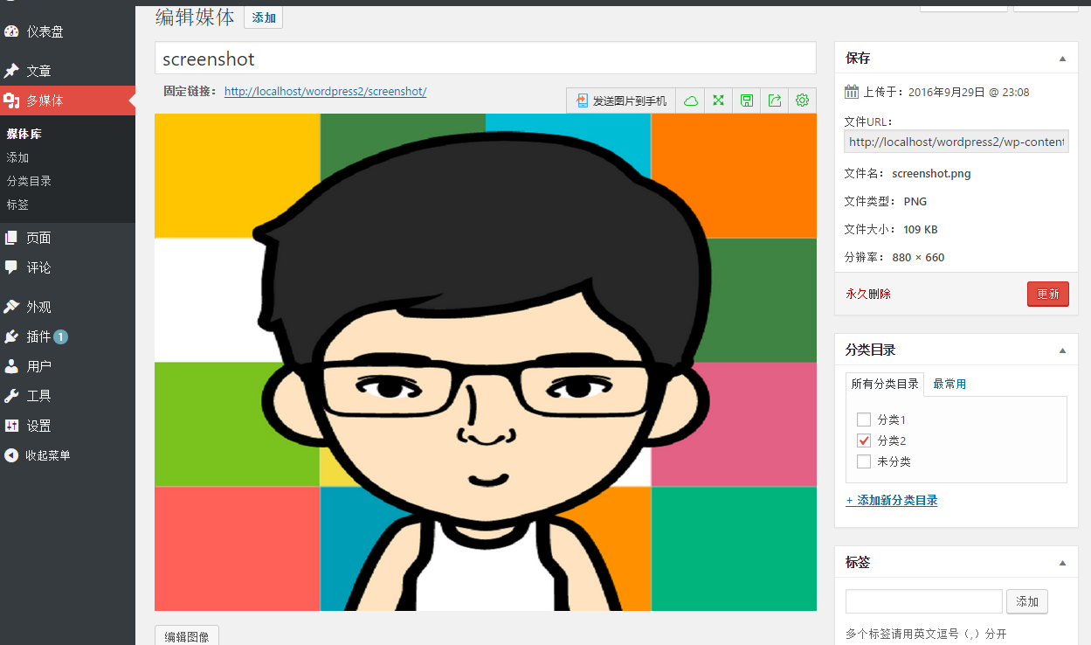The image size is (1091, 645).
Task: Open the green gear settings icon
Action: (803, 101)
